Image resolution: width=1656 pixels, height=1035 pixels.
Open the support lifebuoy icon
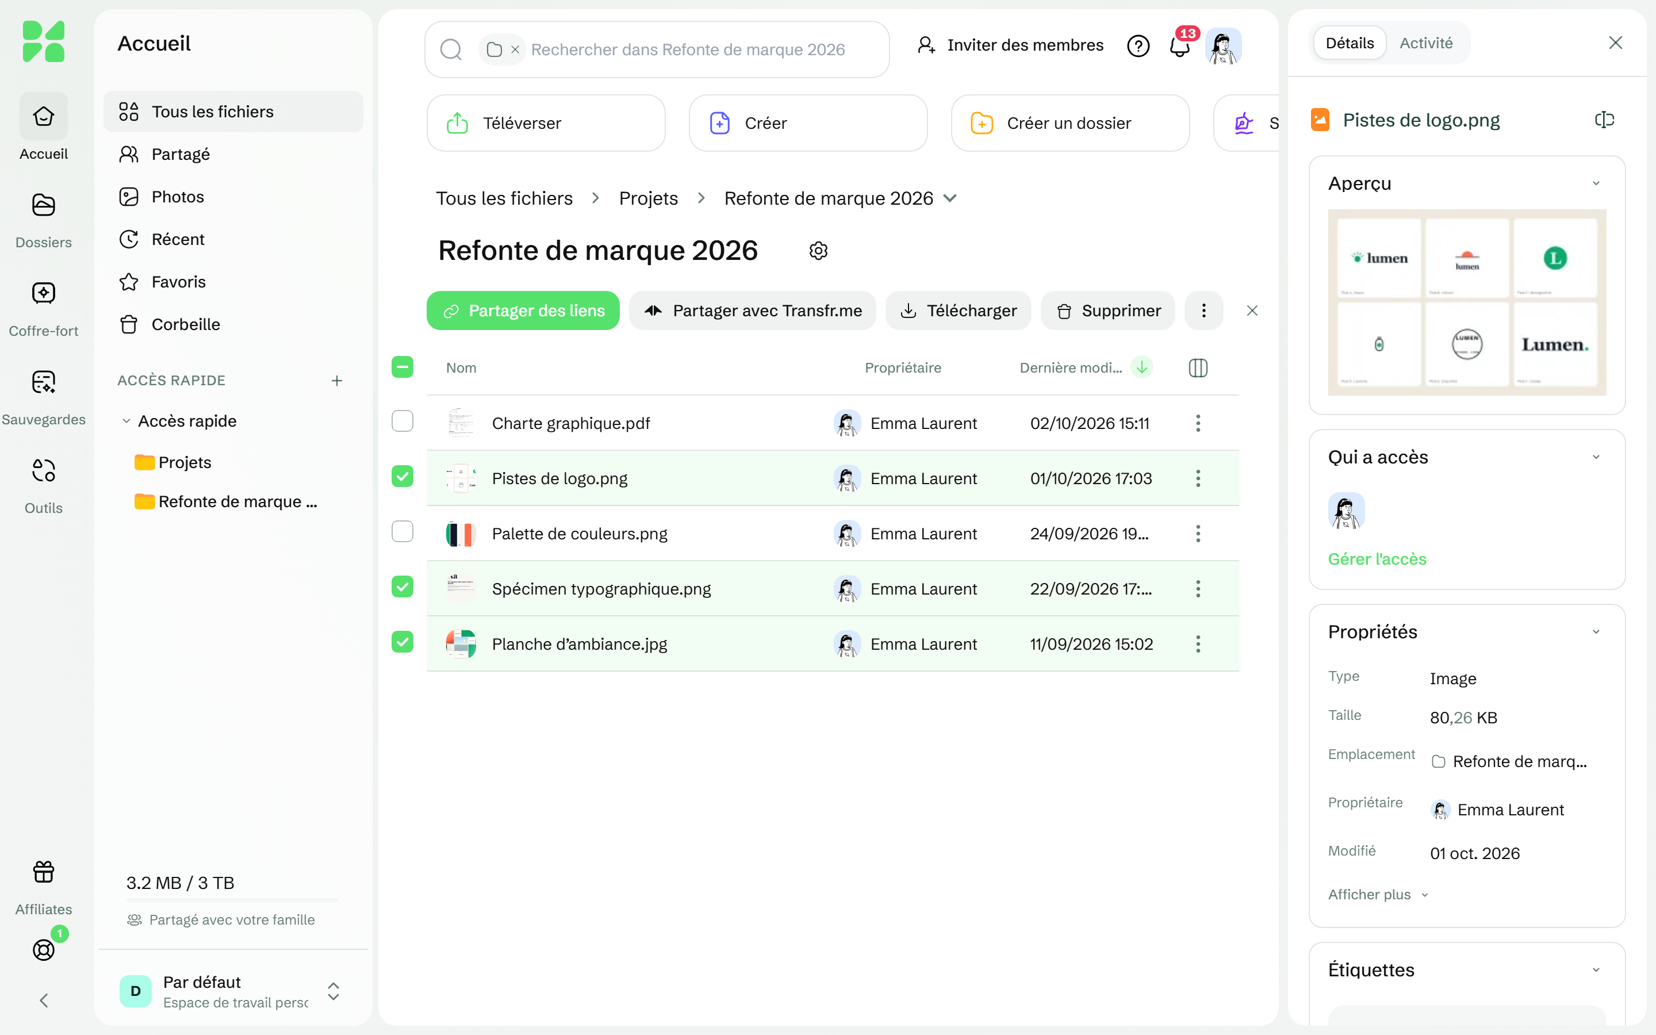tap(43, 949)
